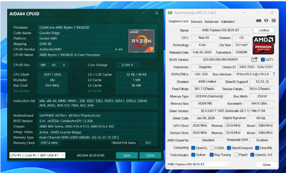This screenshot has height=173, width=286.
Task: Open the GPU-Z hamburger menu
Action: (273, 21)
